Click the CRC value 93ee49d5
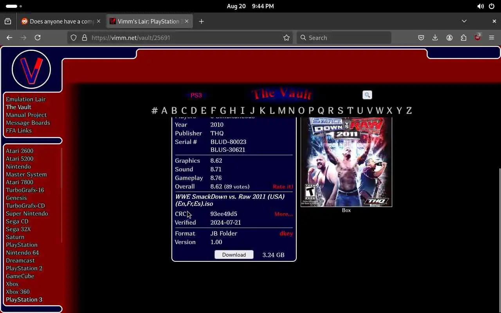The width and height of the screenshot is (501, 313). tap(224, 214)
